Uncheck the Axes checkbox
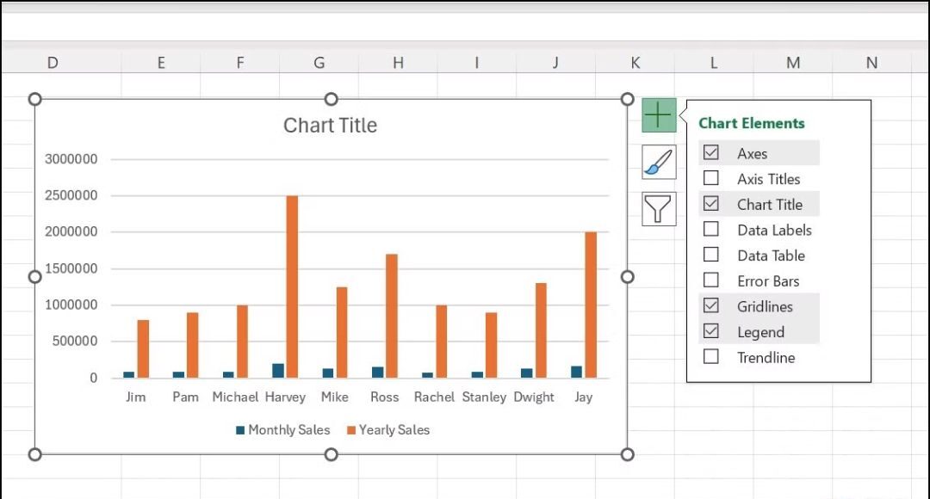 tap(711, 152)
